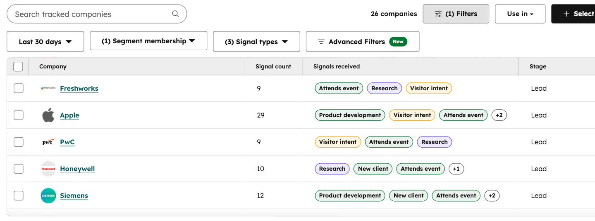Image resolution: width=595 pixels, height=221 pixels.
Task: Click the search magnifier icon
Action: pyautogui.click(x=175, y=14)
